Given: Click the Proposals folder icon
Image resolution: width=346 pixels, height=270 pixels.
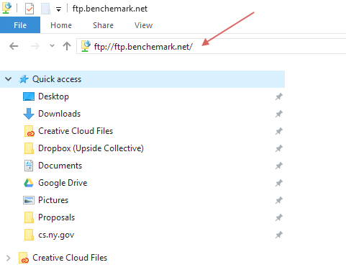Looking at the screenshot, I should (x=29, y=217).
